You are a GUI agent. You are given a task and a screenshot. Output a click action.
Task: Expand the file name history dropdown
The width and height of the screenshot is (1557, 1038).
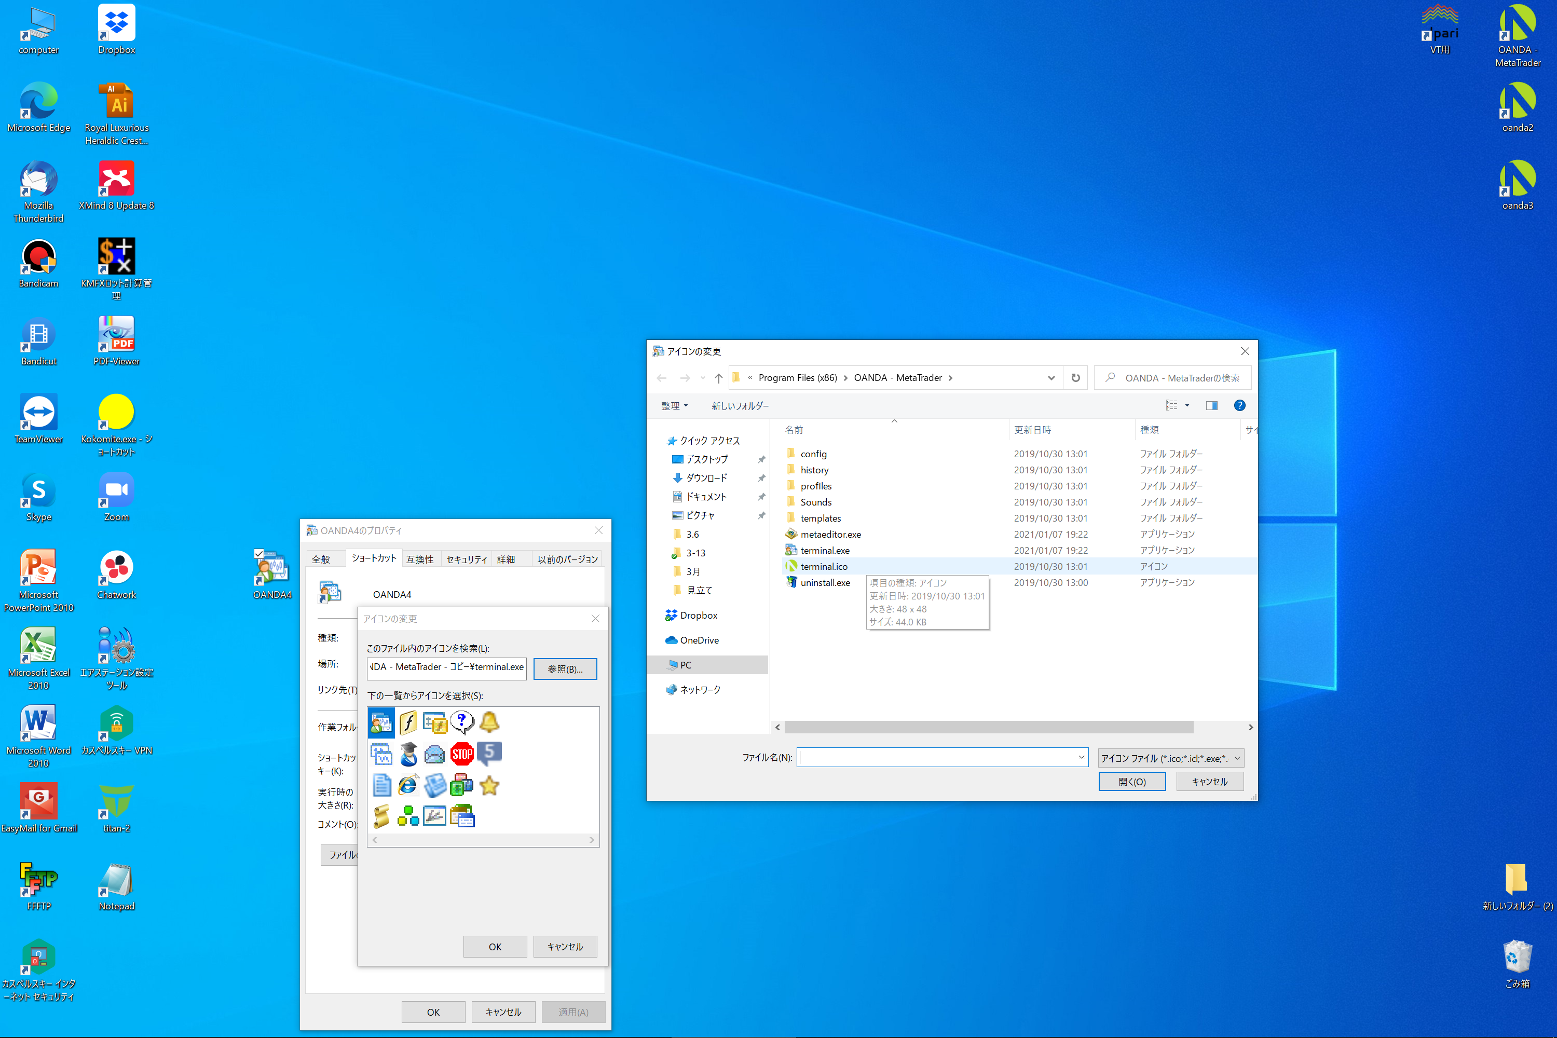[x=1081, y=757]
